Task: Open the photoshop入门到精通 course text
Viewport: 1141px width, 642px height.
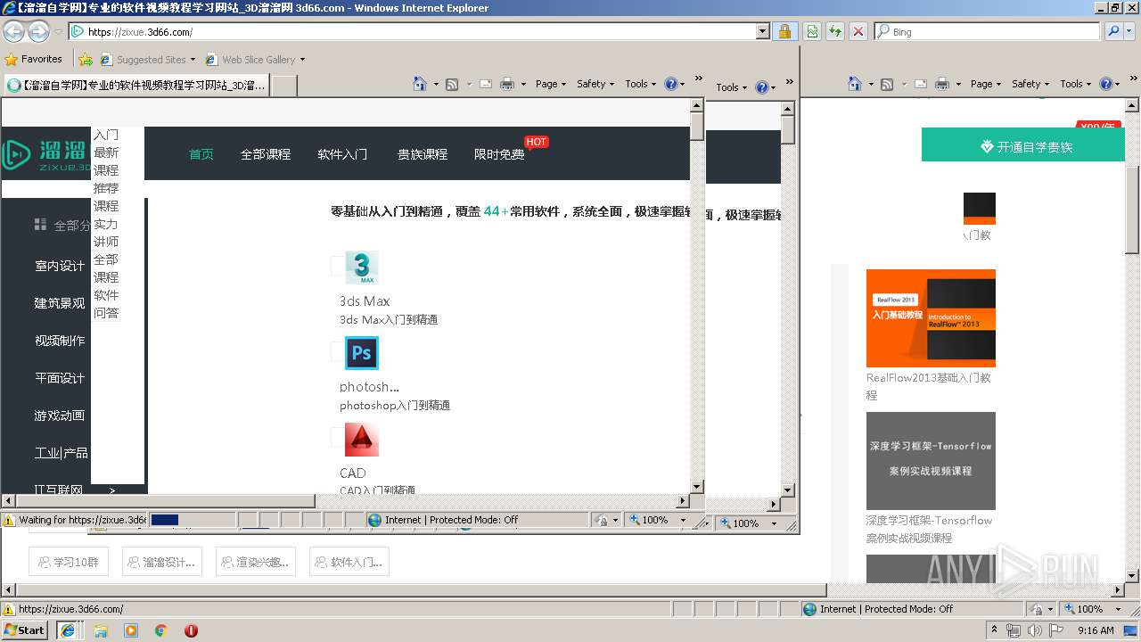Action: pyautogui.click(x=395, y=406)
